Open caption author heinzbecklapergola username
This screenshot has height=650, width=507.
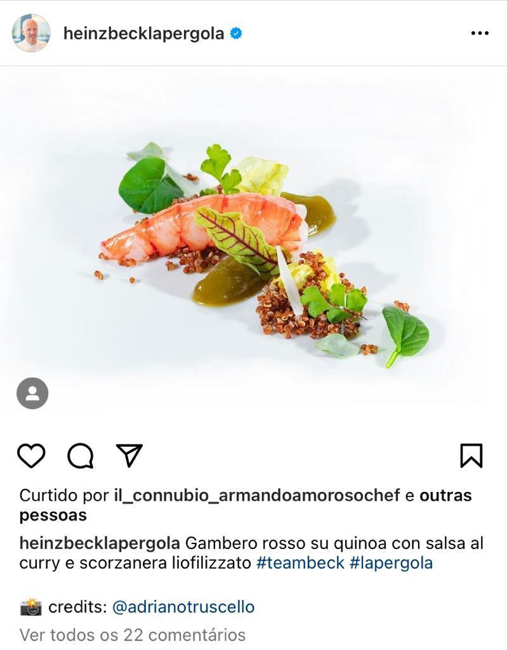coord(100,543)
